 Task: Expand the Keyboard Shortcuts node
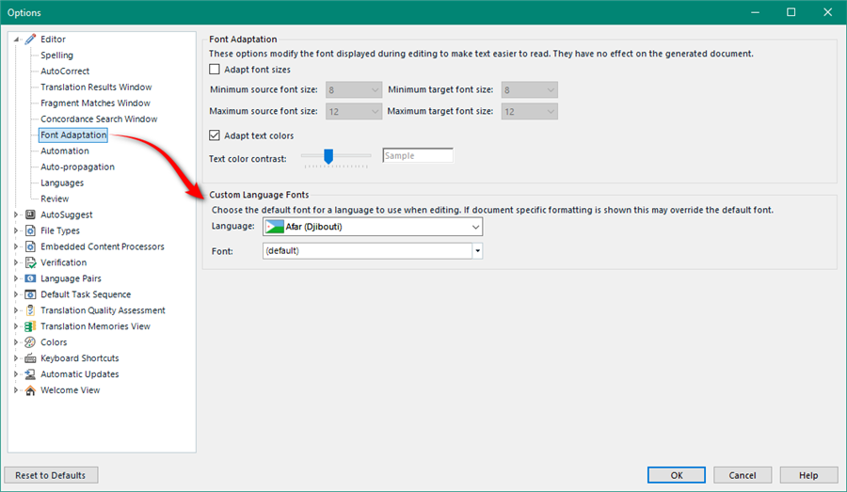pyautogui.click(x=16, y=358)
